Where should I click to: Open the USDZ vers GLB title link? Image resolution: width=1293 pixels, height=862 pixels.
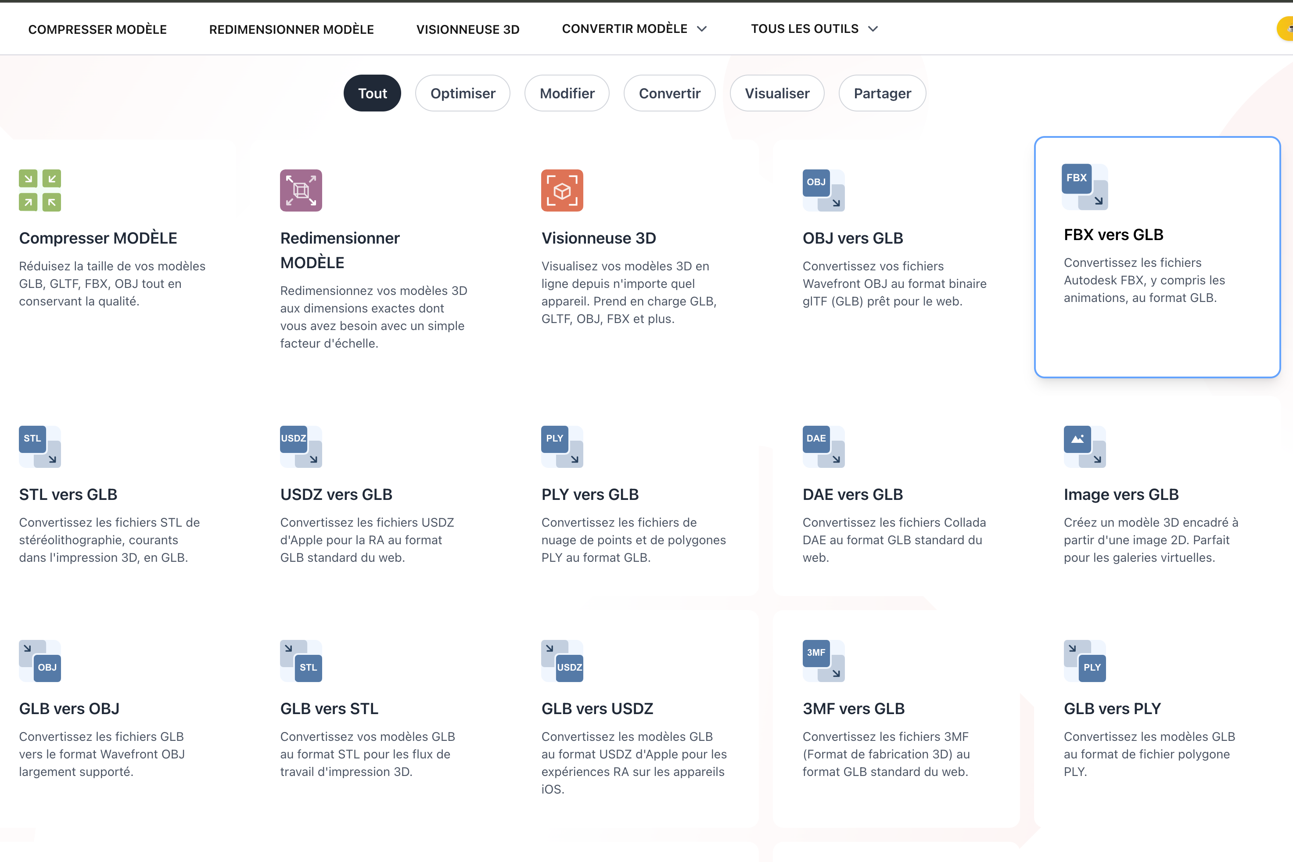pyautogui.click(x=336, y=494)
